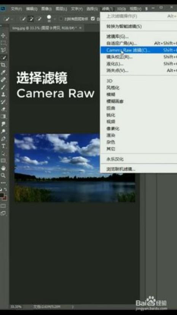Swap foreground and background colors arrow
The width and height of the screenshot is (177, 315).
pyautogui.click(x=6, y=189)
